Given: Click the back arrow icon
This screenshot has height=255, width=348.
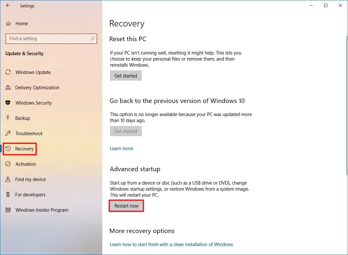Looking at the screenshot, I should (8, 6).
